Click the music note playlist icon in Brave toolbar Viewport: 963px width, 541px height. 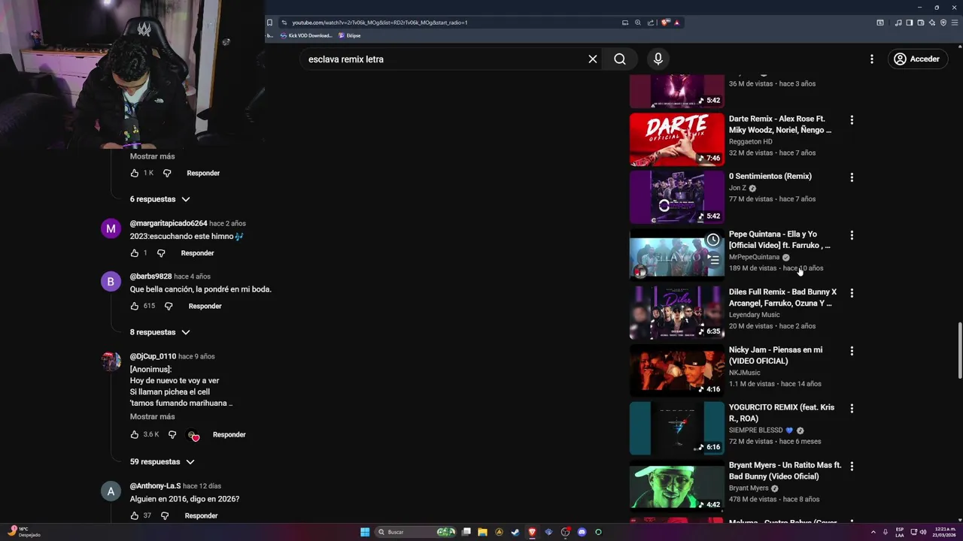(898, 23)
